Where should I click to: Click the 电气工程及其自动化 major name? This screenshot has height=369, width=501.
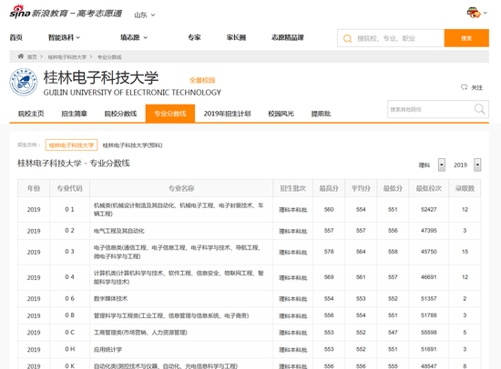118,231
